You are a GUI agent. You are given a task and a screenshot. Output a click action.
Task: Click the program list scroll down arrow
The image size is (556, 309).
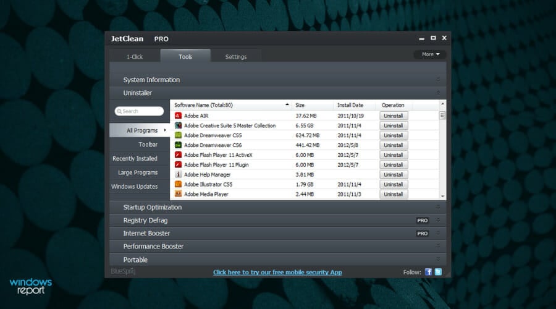tap(442, 196)
